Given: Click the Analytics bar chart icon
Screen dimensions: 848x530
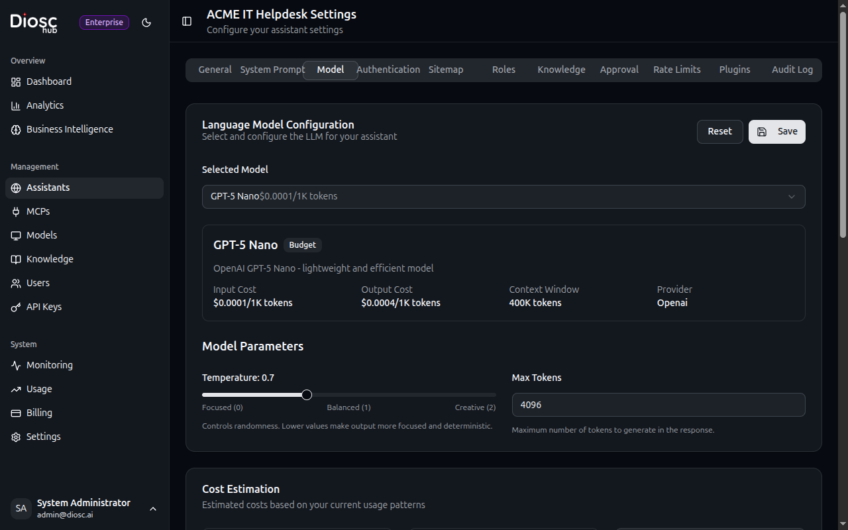Looking at the screenshot, I should point(16,105).
